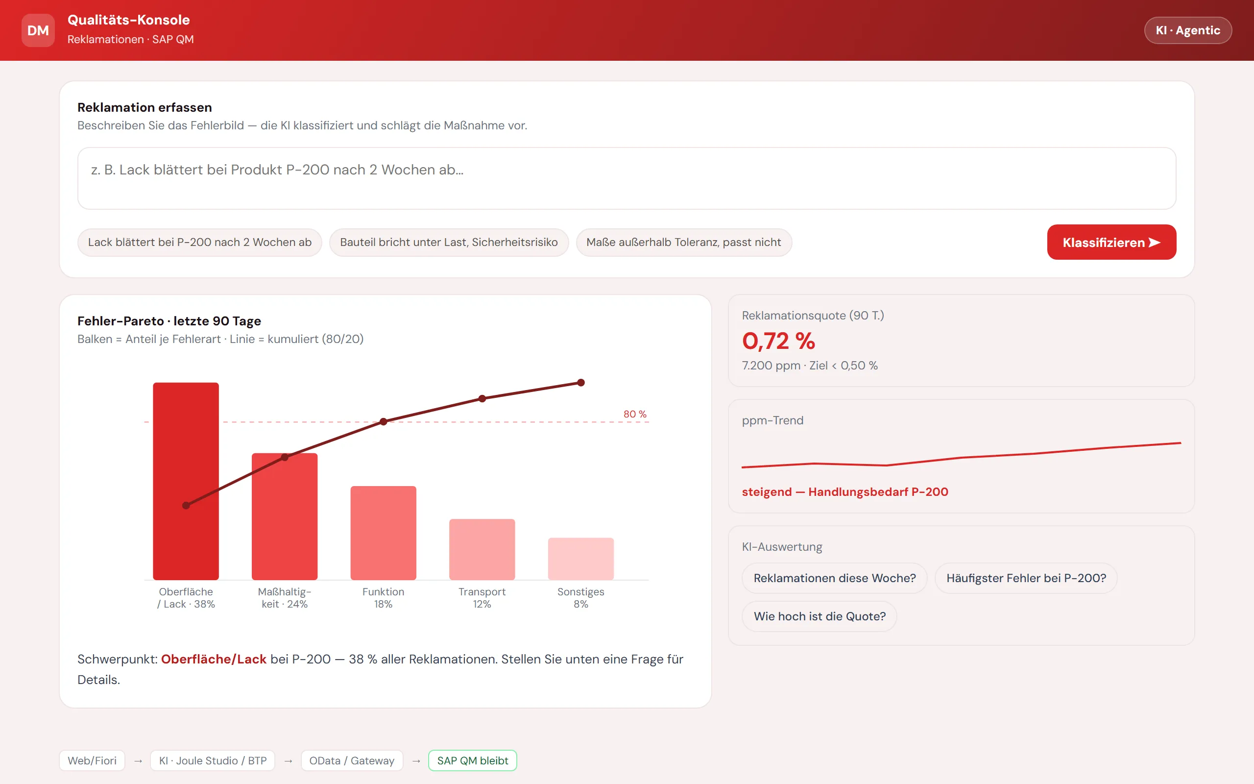The width and height of the screenshot is (1254, 784).
Task: Click the DM logo badge
Action: click(x=38, y=30)
